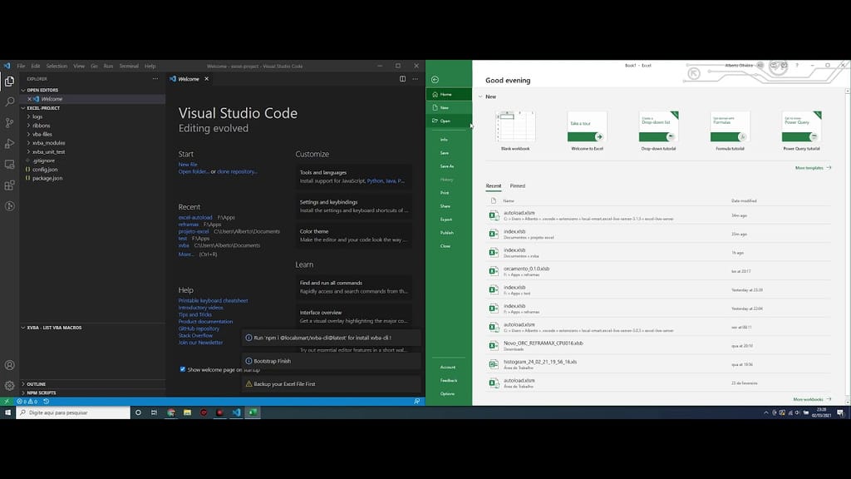Expand the OUTLINE section
Screen dimensions: 851x479
pos(37,383)
